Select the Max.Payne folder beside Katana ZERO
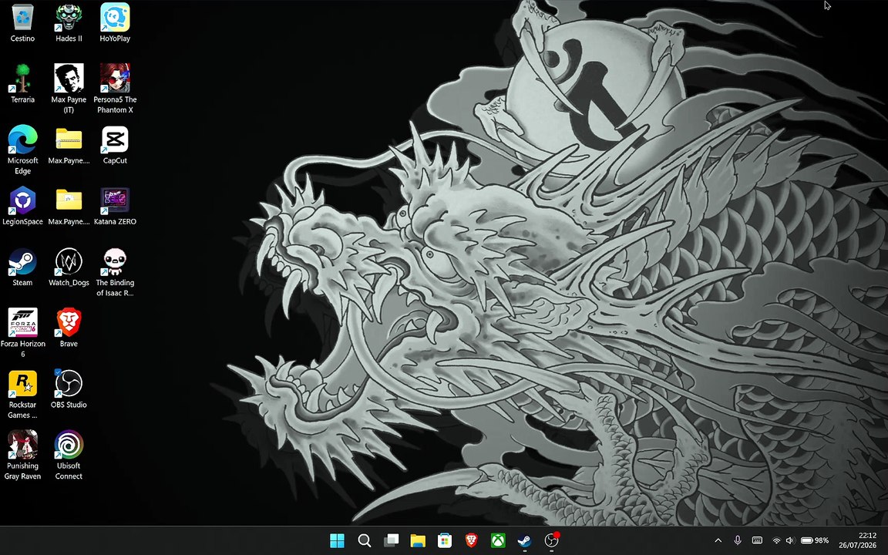The image size is (888, 555). (x=69, y=206)
